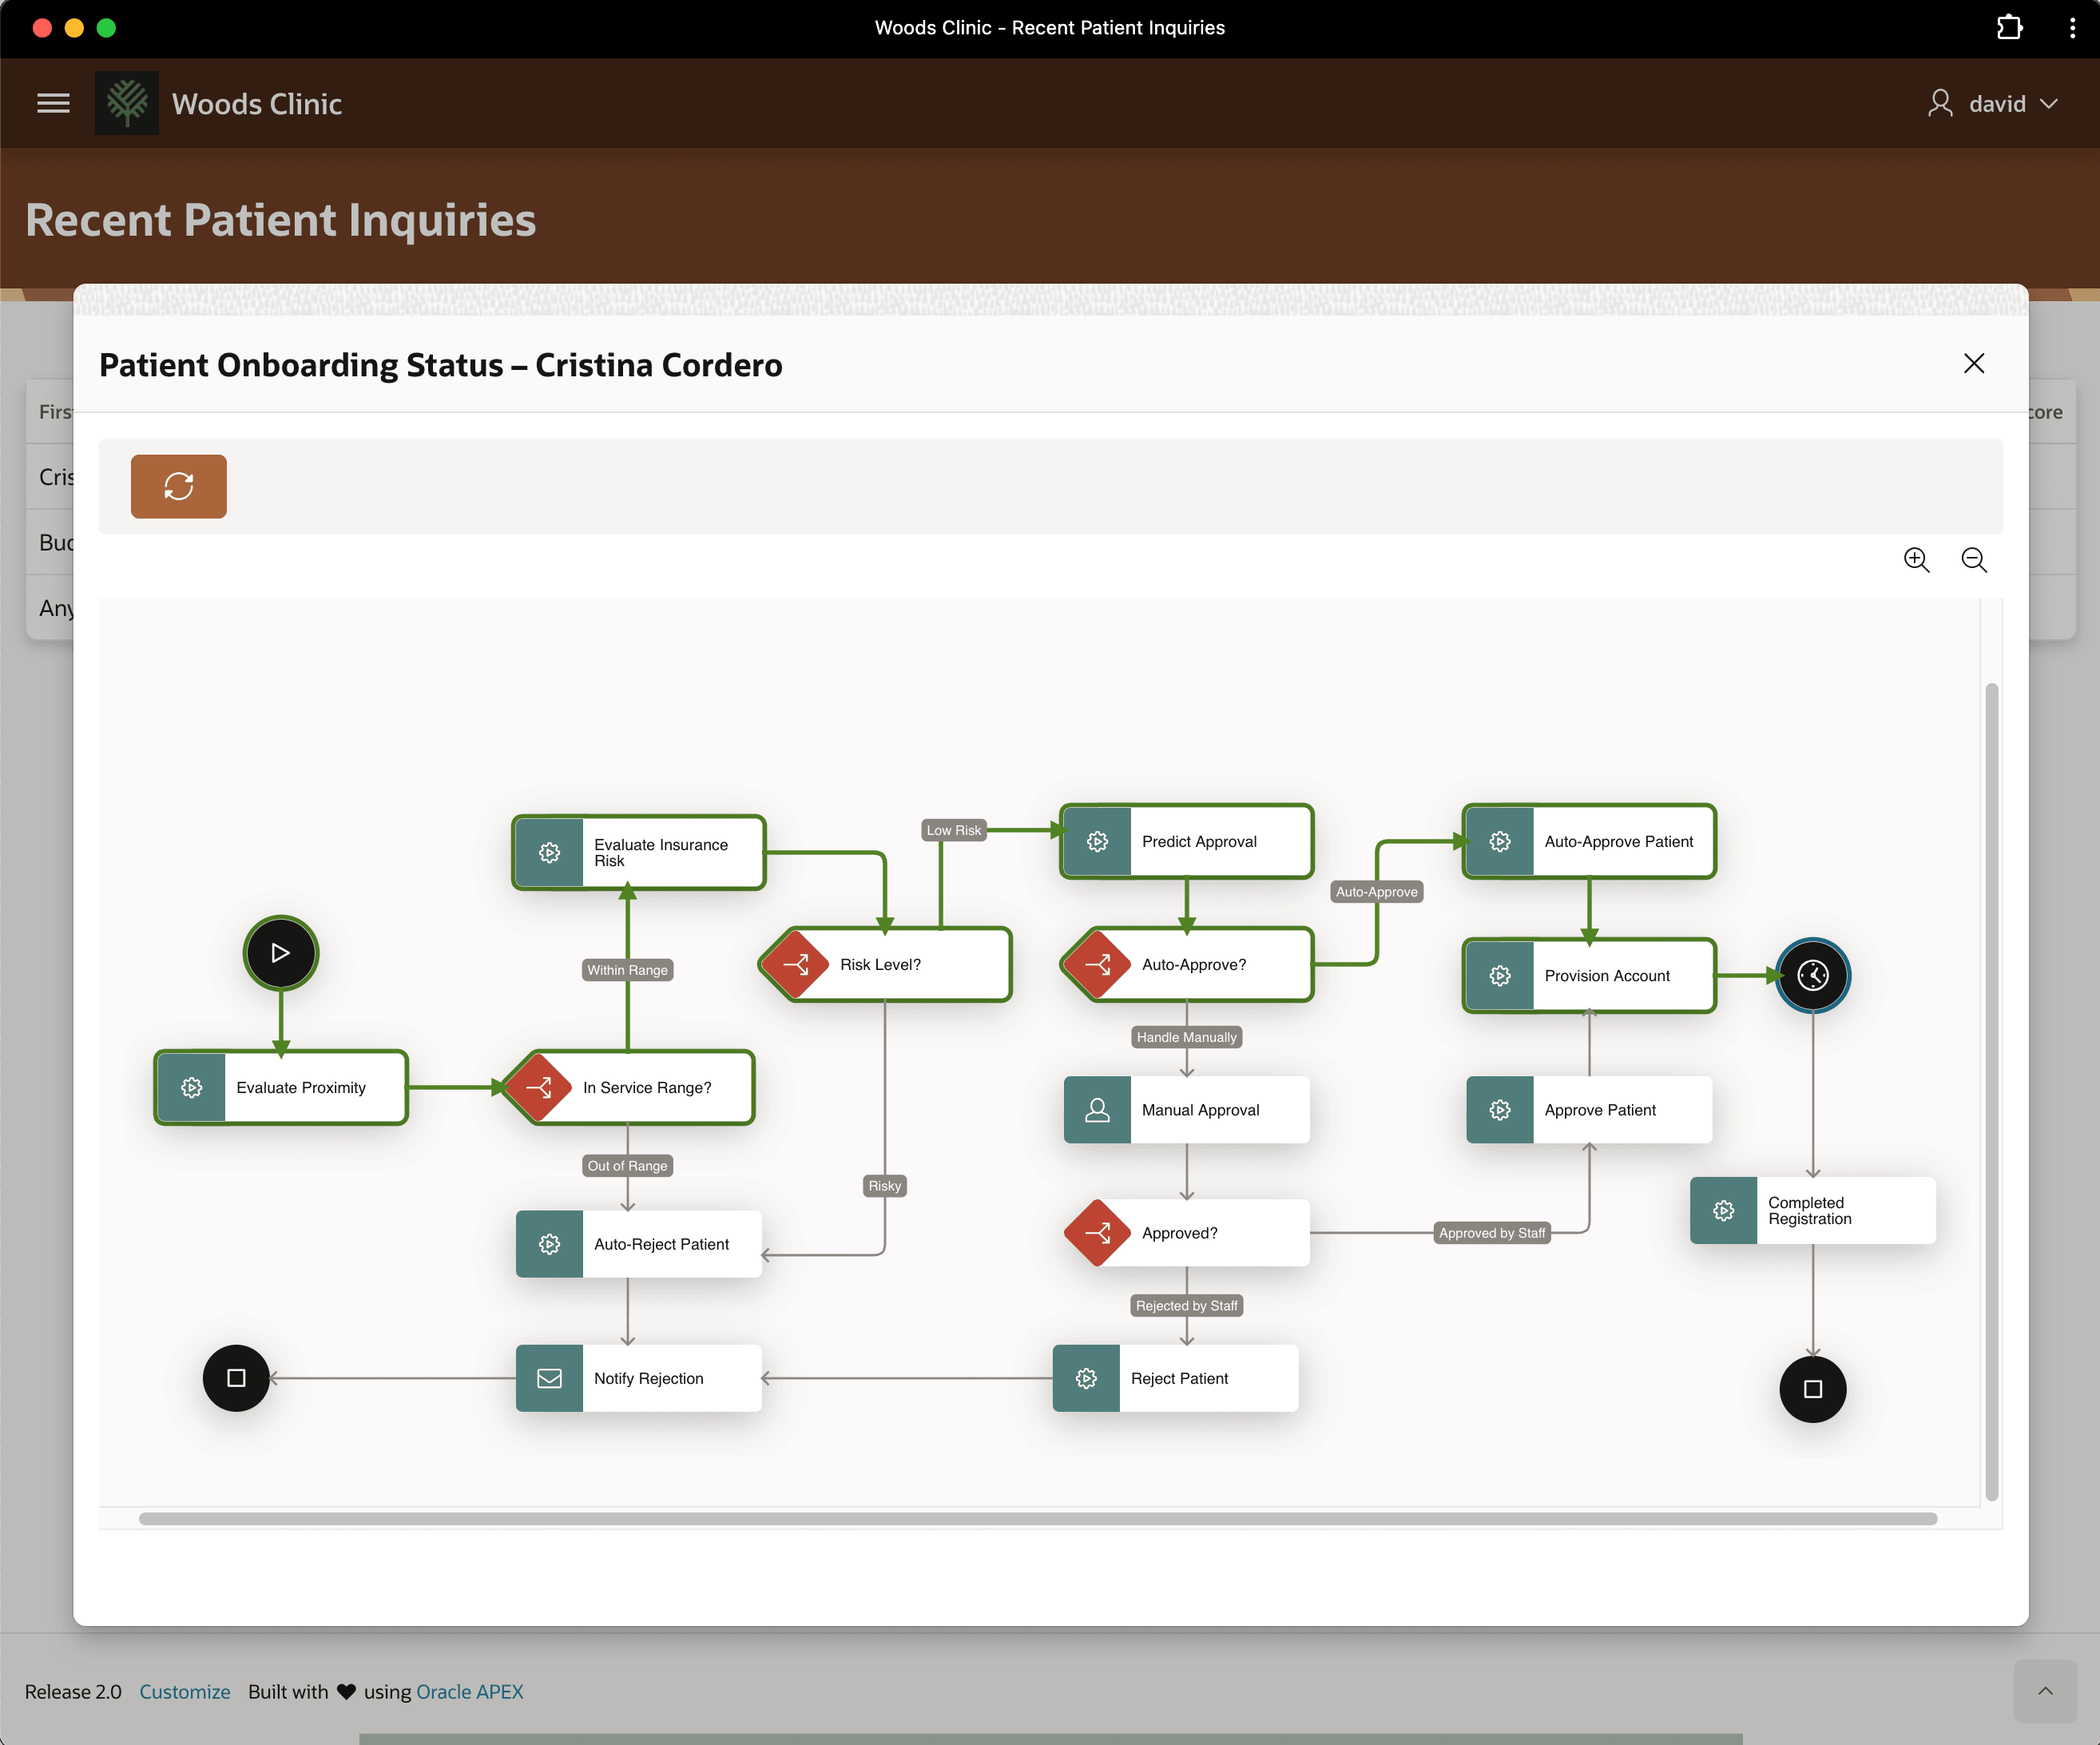Click the Predict Approval gear icon
Viewport: 2100px width, 1745px height.
pos(1097,841)
